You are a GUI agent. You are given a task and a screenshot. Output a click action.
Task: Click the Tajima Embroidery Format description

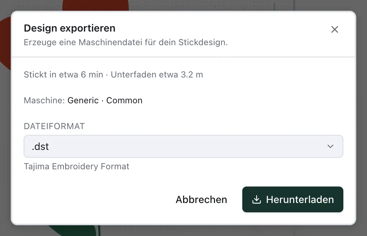tap(77, 166)
